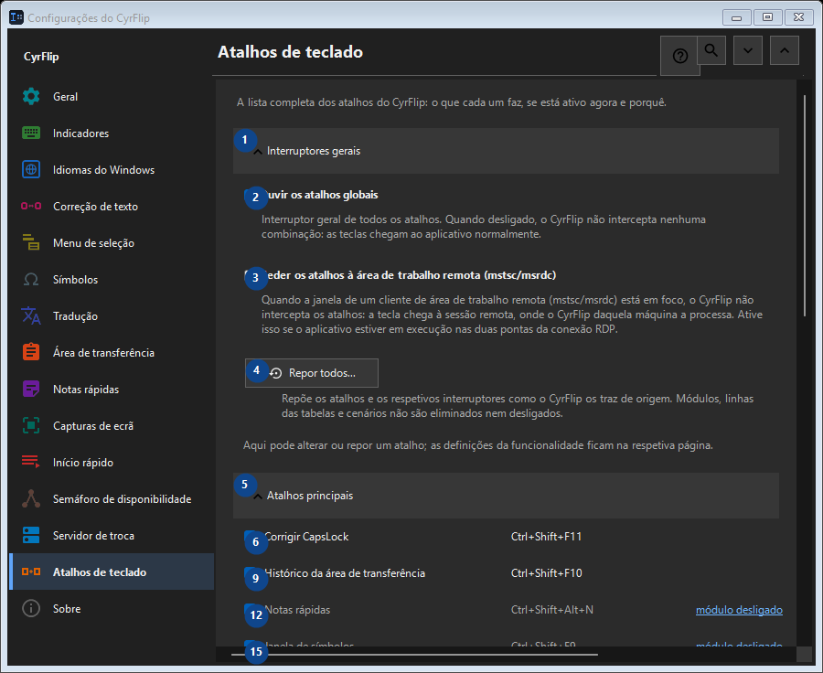Select Servidor de troca in the sidebar
This screenshot has width=823, height=673.
pyautogui.click(x=112, y=536)
